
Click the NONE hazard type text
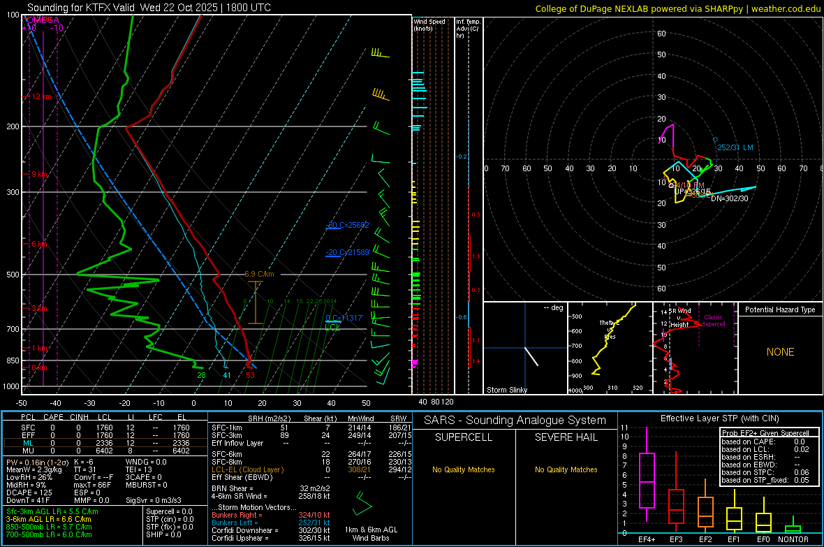coord(781,352)
